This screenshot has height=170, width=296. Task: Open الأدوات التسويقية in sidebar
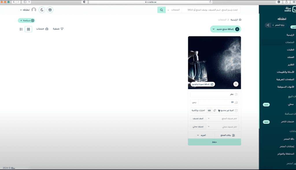click(286, 87)
